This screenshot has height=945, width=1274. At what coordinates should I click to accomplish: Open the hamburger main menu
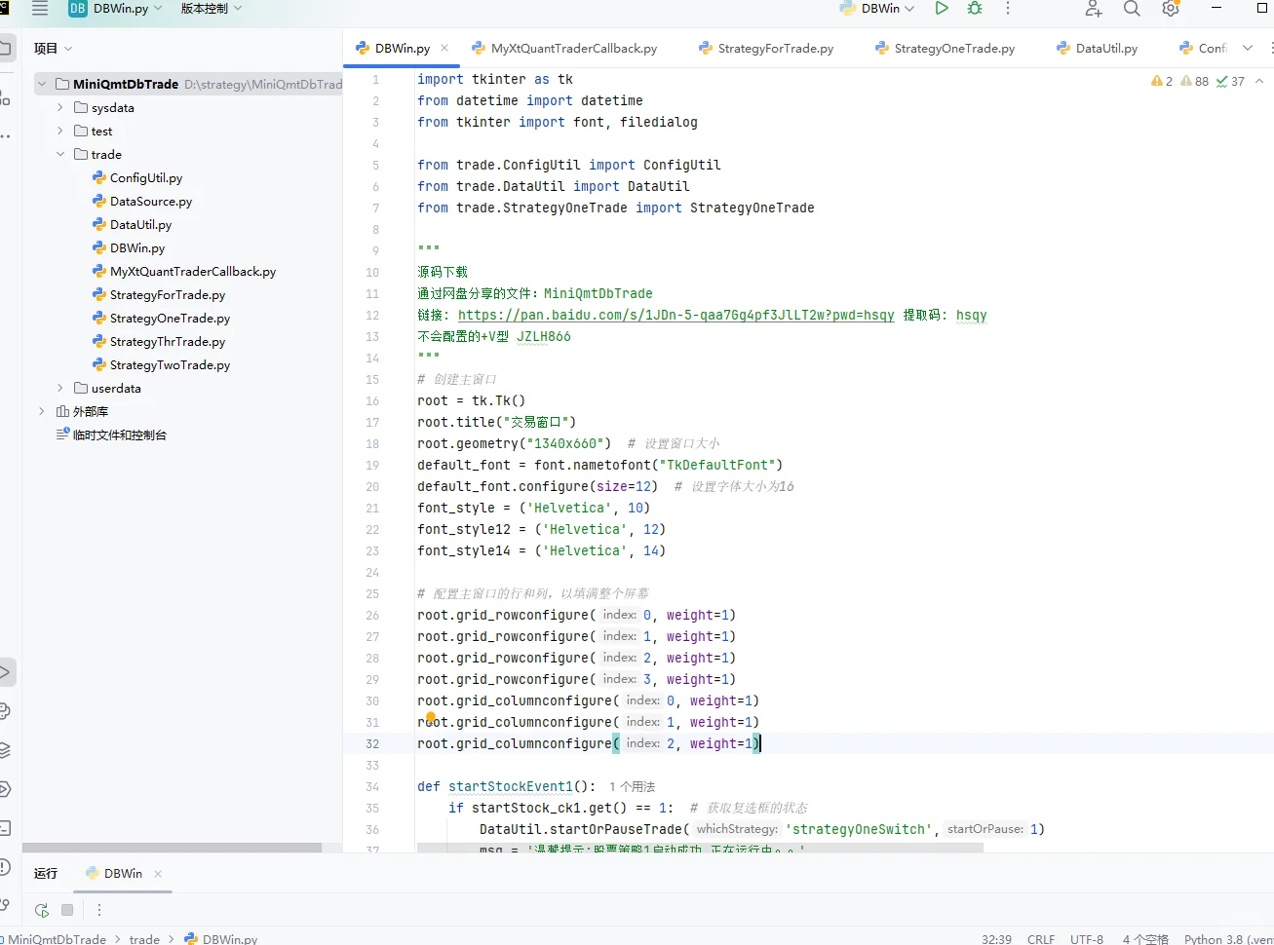coord(40,9)
